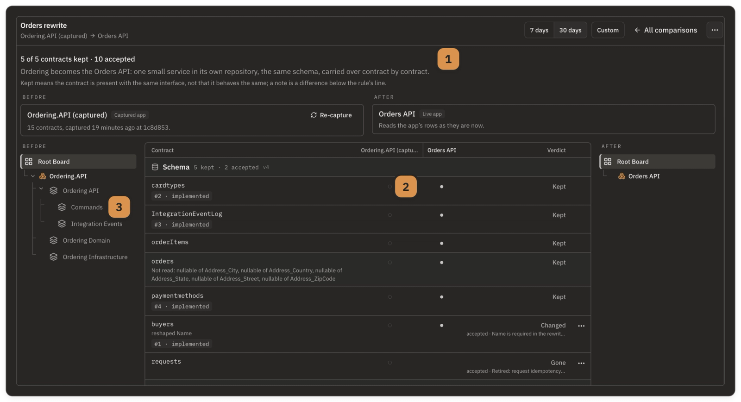741x402 pixels.
Task: Choose the Custom date range
Action: 608,30
